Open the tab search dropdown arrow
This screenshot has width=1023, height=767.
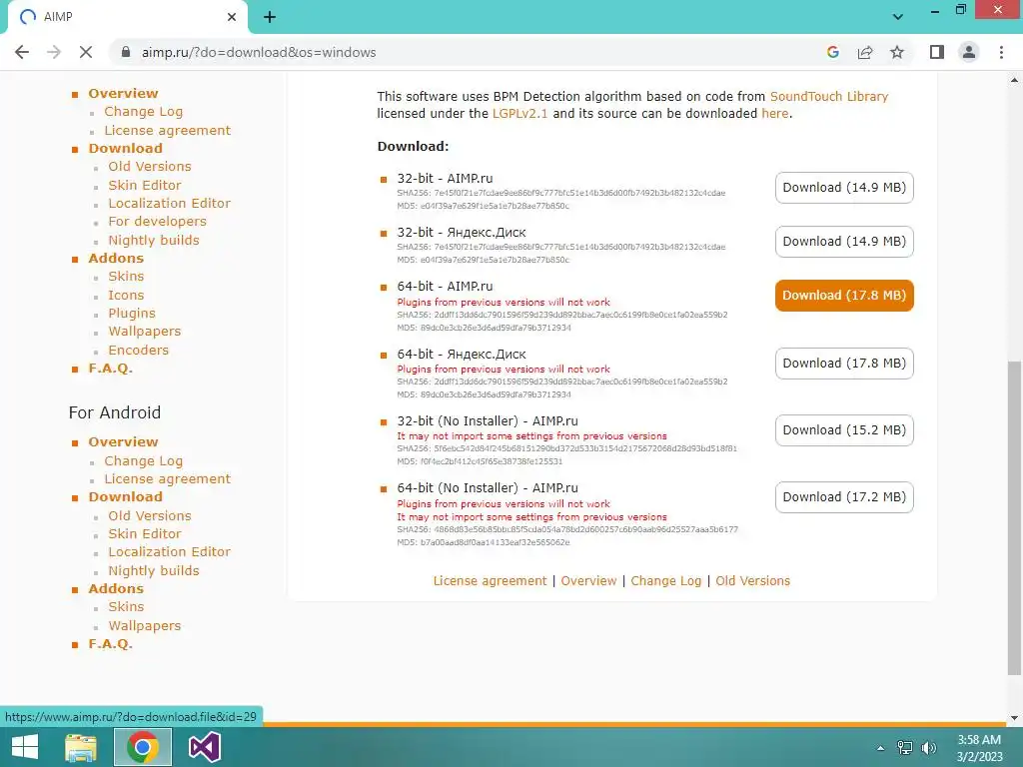(x=898, y=17)
